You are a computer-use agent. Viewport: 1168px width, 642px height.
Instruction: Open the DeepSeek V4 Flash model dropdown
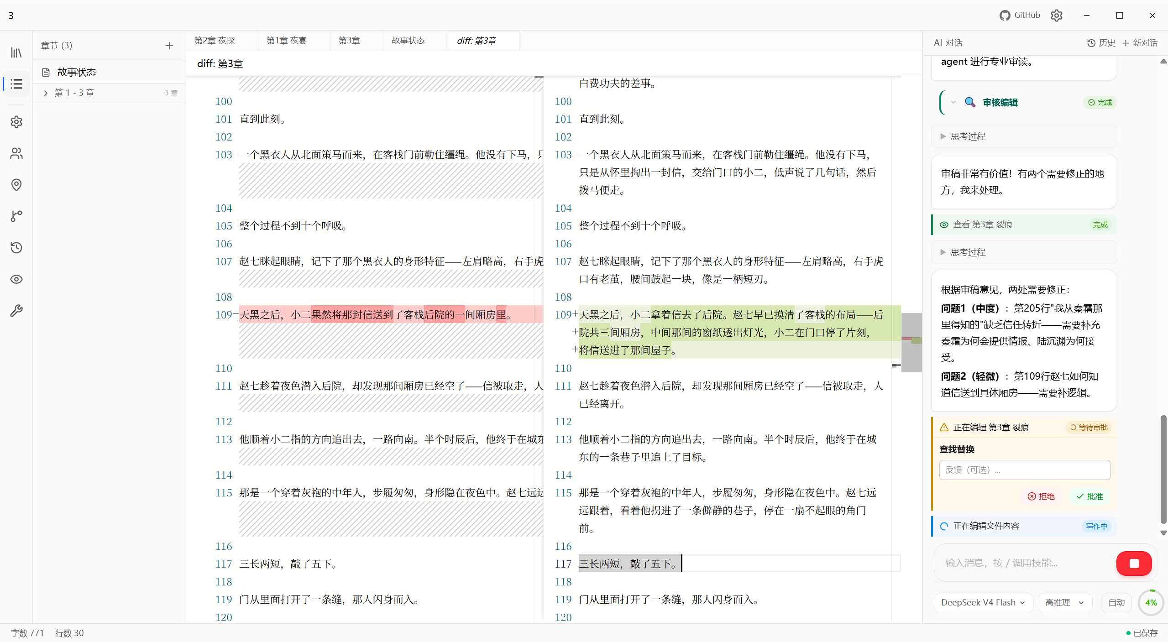point(983,603)
